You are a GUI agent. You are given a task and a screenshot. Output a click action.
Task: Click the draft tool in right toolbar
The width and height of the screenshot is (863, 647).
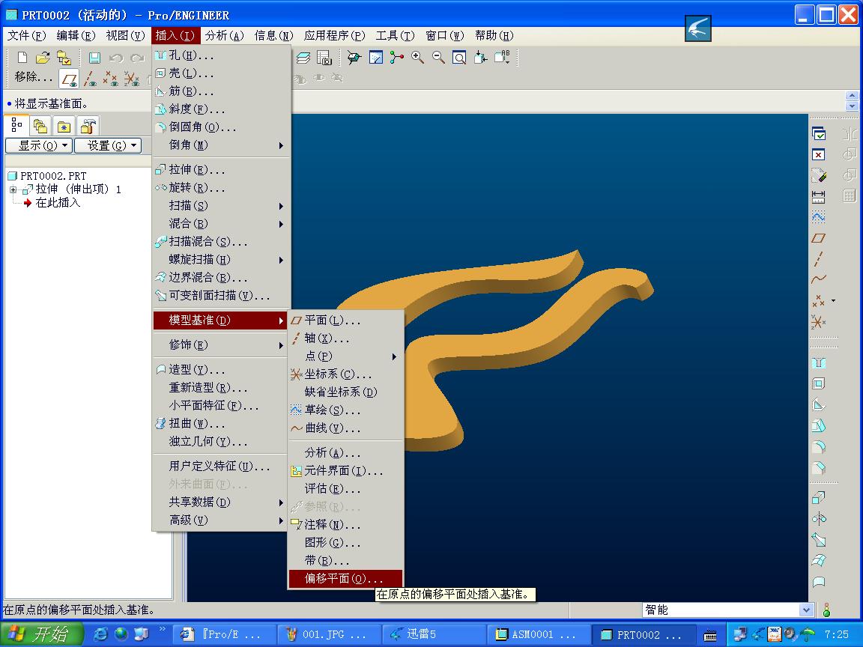tap(818, 426)
